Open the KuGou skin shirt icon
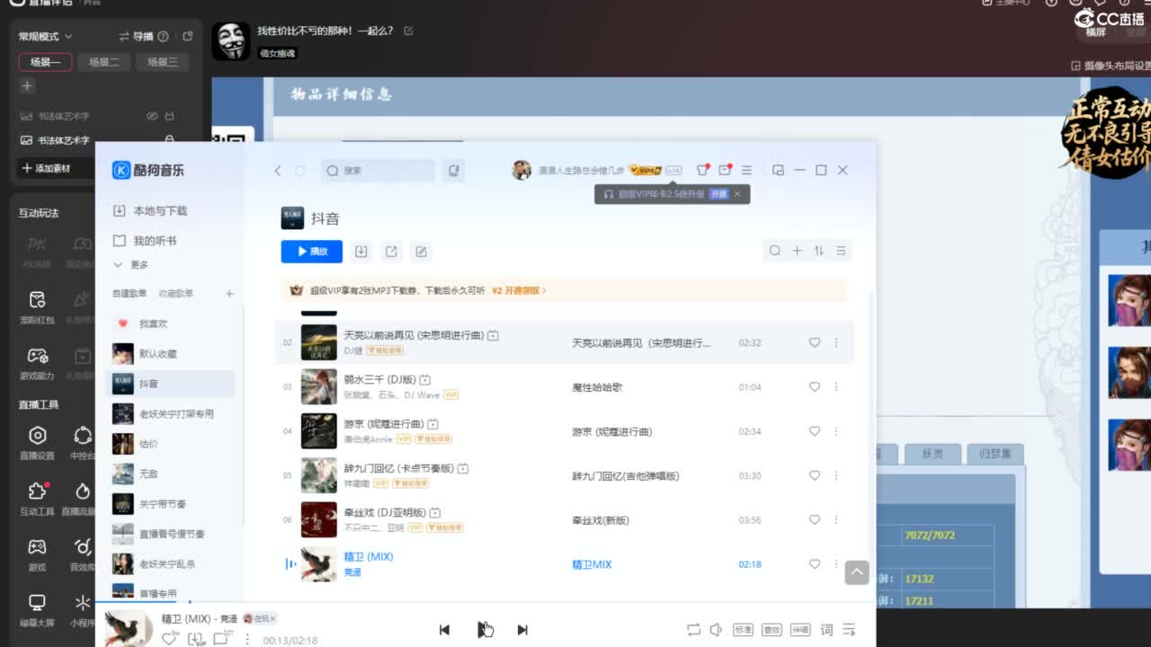Screen dimensions: 1151x647 pyautogui.click(x=703, y=170)
